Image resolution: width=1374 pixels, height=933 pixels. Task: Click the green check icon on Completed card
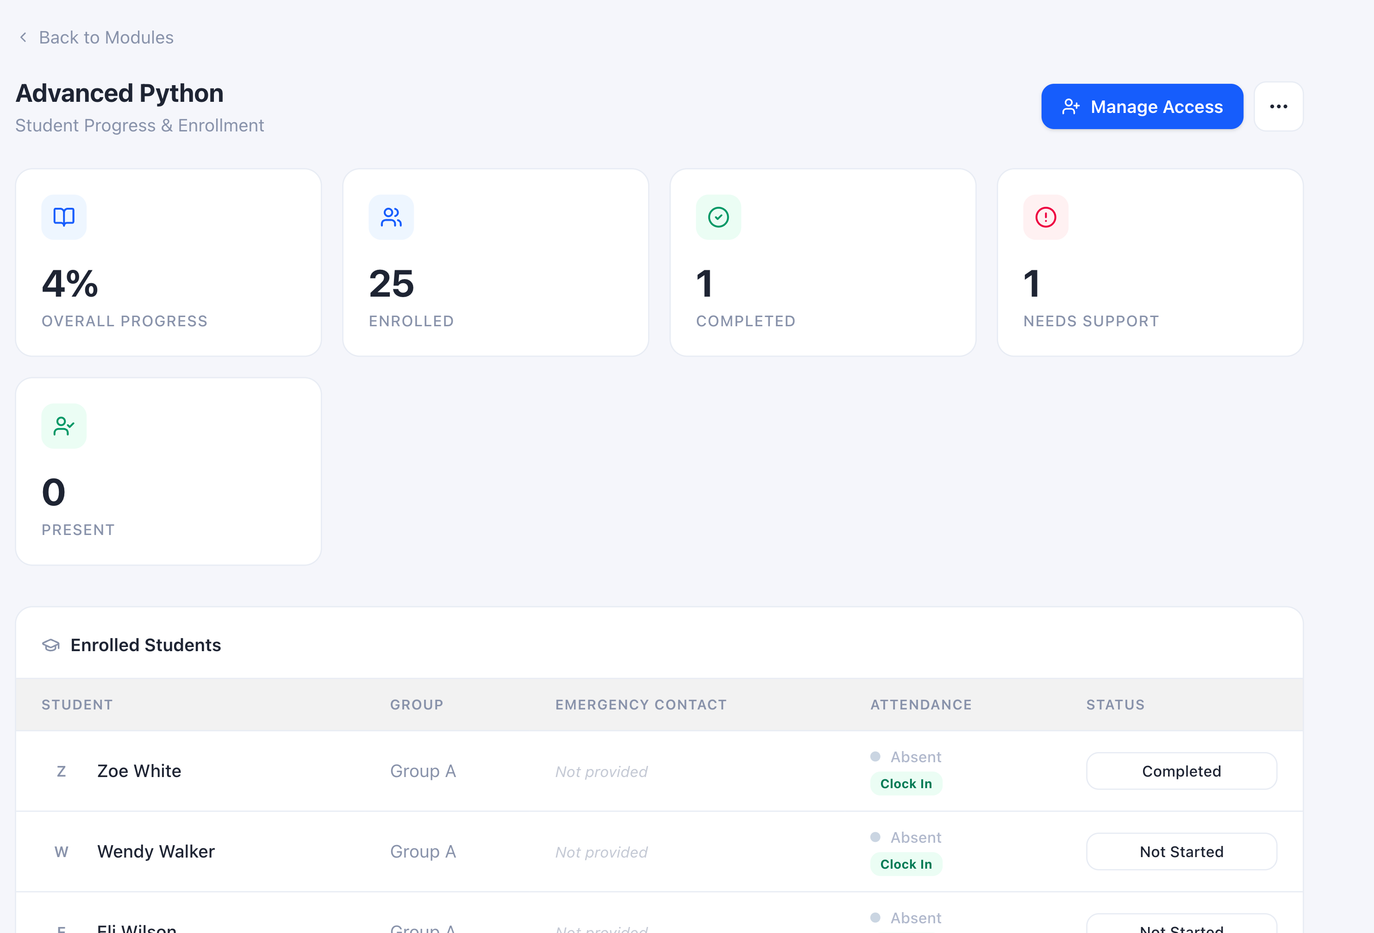point(718,217)
